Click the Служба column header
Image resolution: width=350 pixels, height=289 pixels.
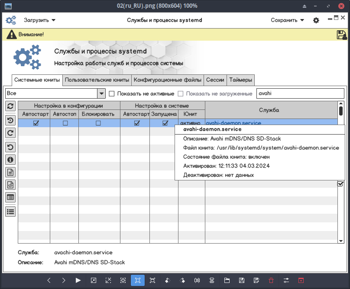click(269, 110)
